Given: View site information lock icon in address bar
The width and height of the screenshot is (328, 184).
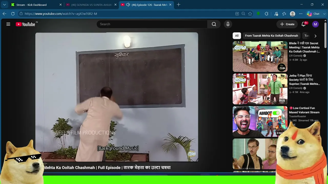Looking at the screenshot, I should click(x=21, y=14).
